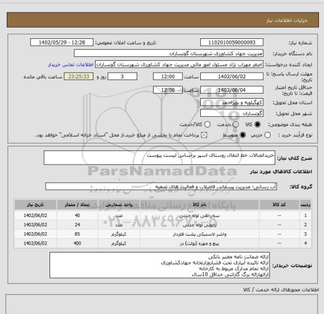Click the نام دستگاه خریدار field
The image size is (324, 314).
169,54
